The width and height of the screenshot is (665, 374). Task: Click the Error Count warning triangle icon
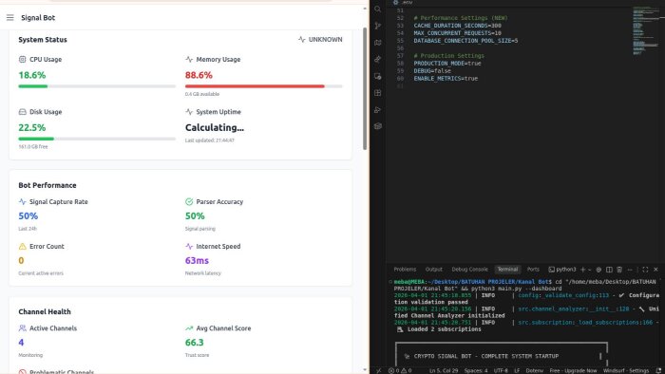tap(23, 246)
